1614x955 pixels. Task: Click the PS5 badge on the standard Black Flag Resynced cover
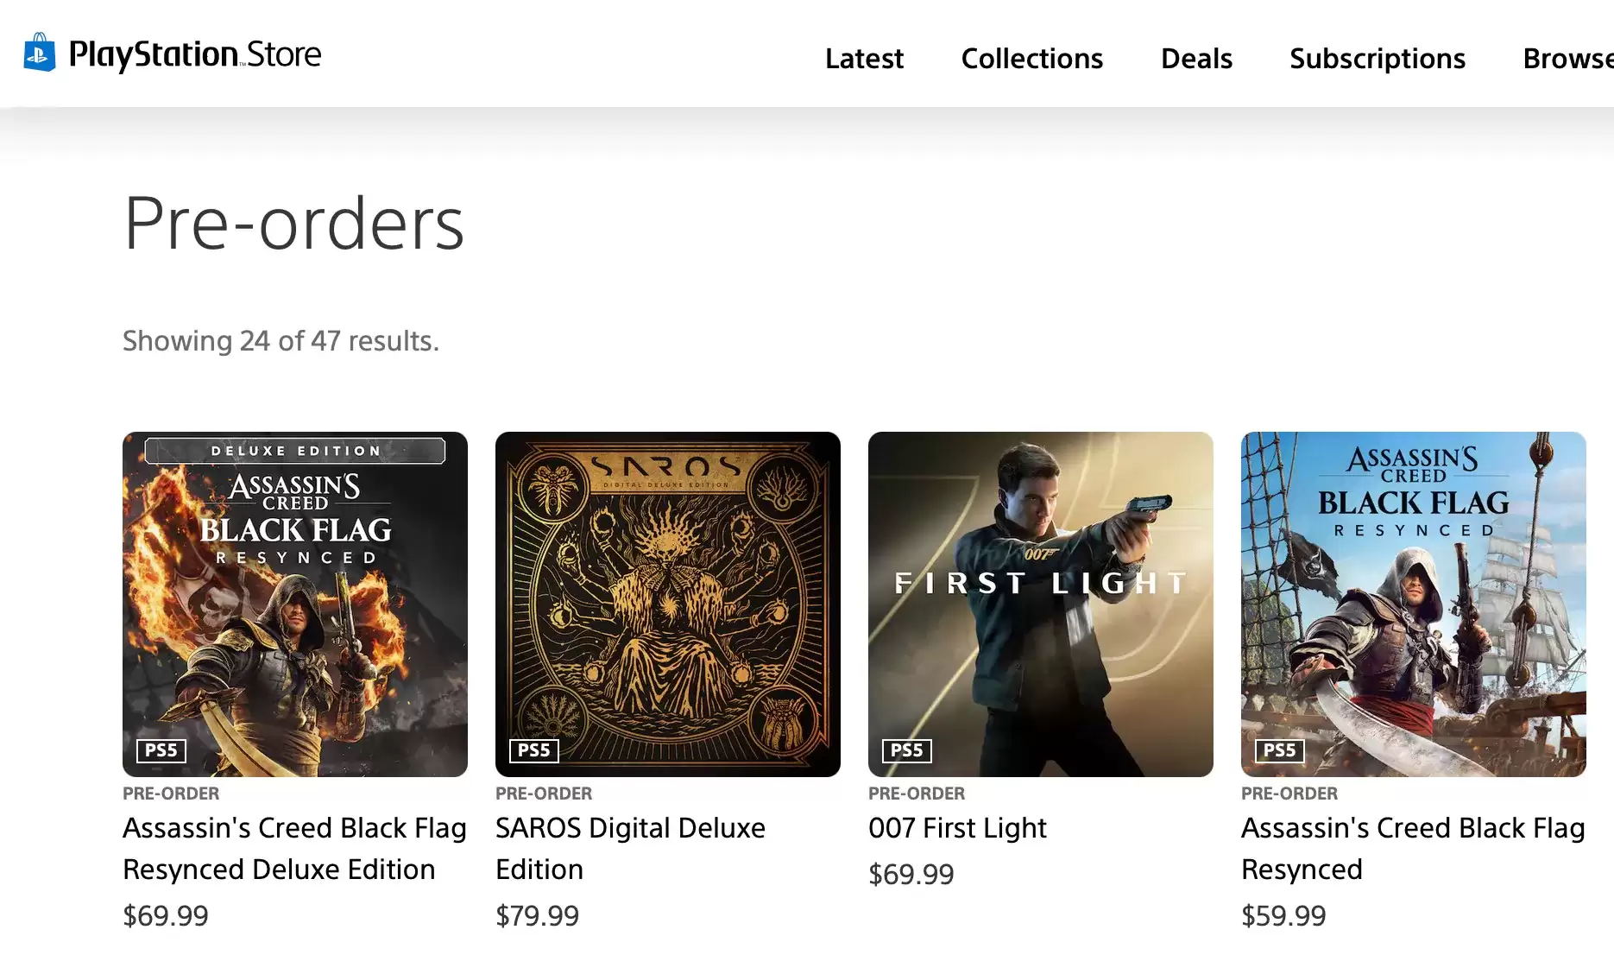[1279, 750]
